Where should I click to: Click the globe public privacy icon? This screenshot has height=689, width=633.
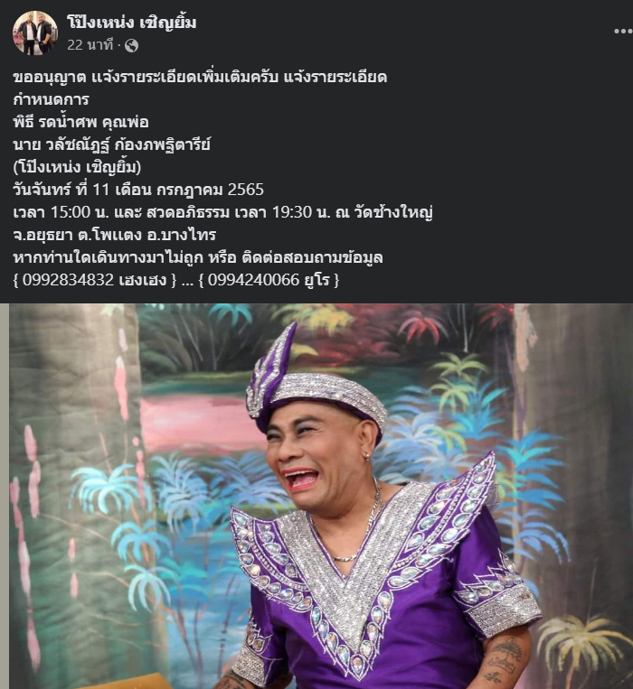pos(131,45)
